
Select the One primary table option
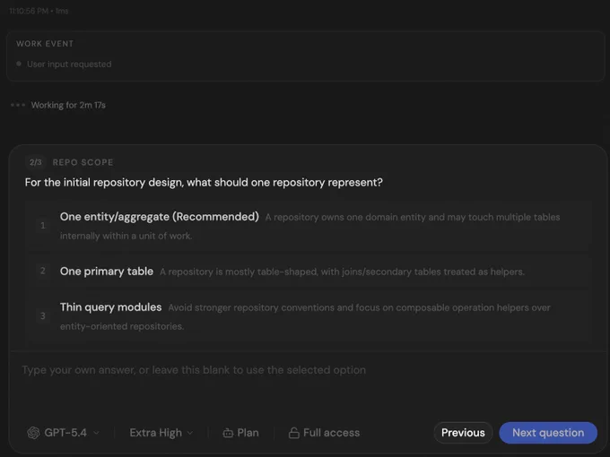point(309,272)
